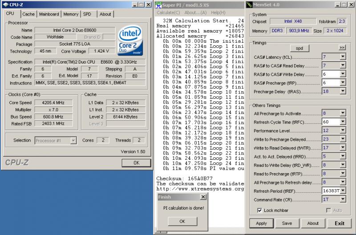Open Read to Precharge (tRTP) dropdown
The height and width of the screenshot is (235, 356).
point(343,174)
